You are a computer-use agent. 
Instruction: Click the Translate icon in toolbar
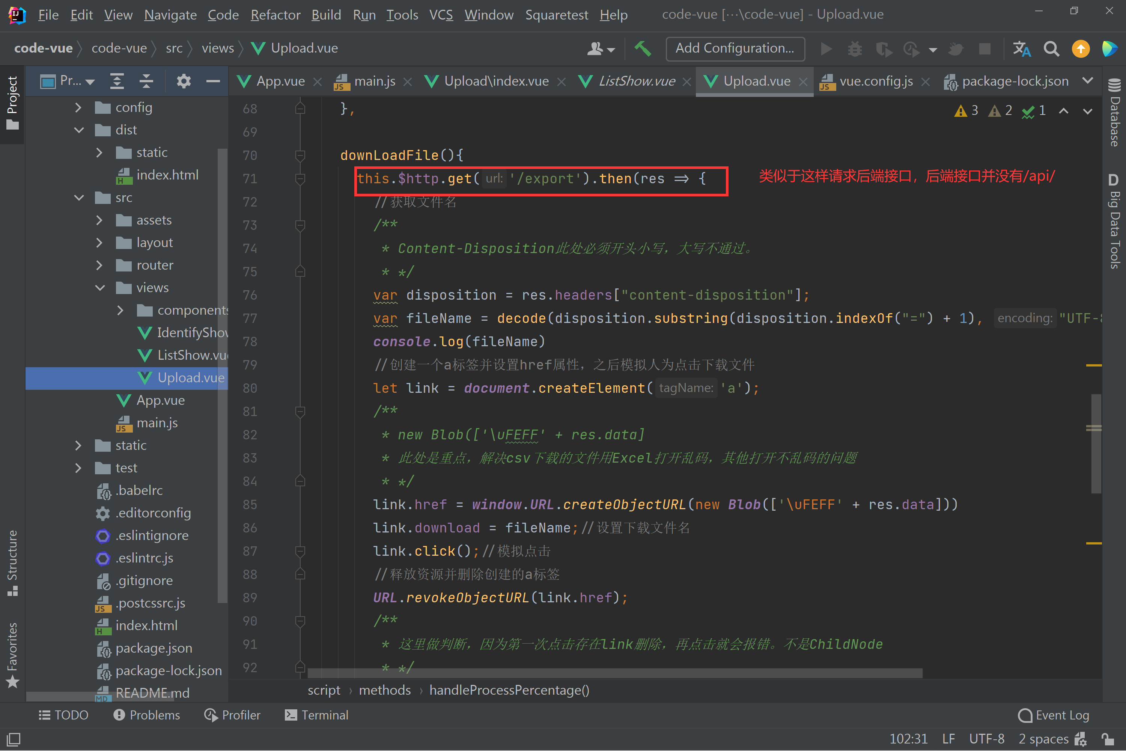tap(1022, 48)
